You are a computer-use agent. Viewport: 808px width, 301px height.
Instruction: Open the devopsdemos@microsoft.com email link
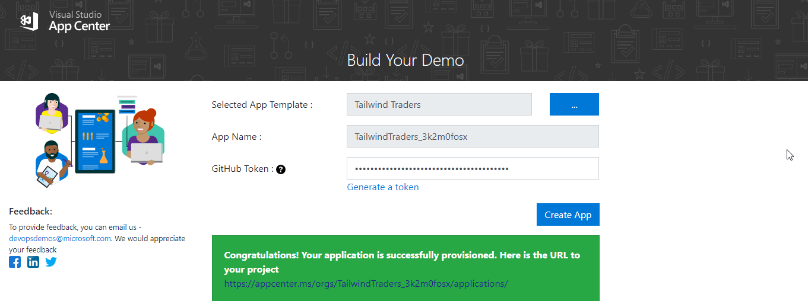(60, 238)
